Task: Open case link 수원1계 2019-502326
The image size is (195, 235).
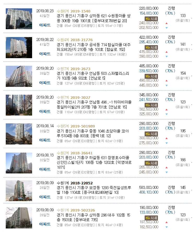Action: (x=76, y=210)
